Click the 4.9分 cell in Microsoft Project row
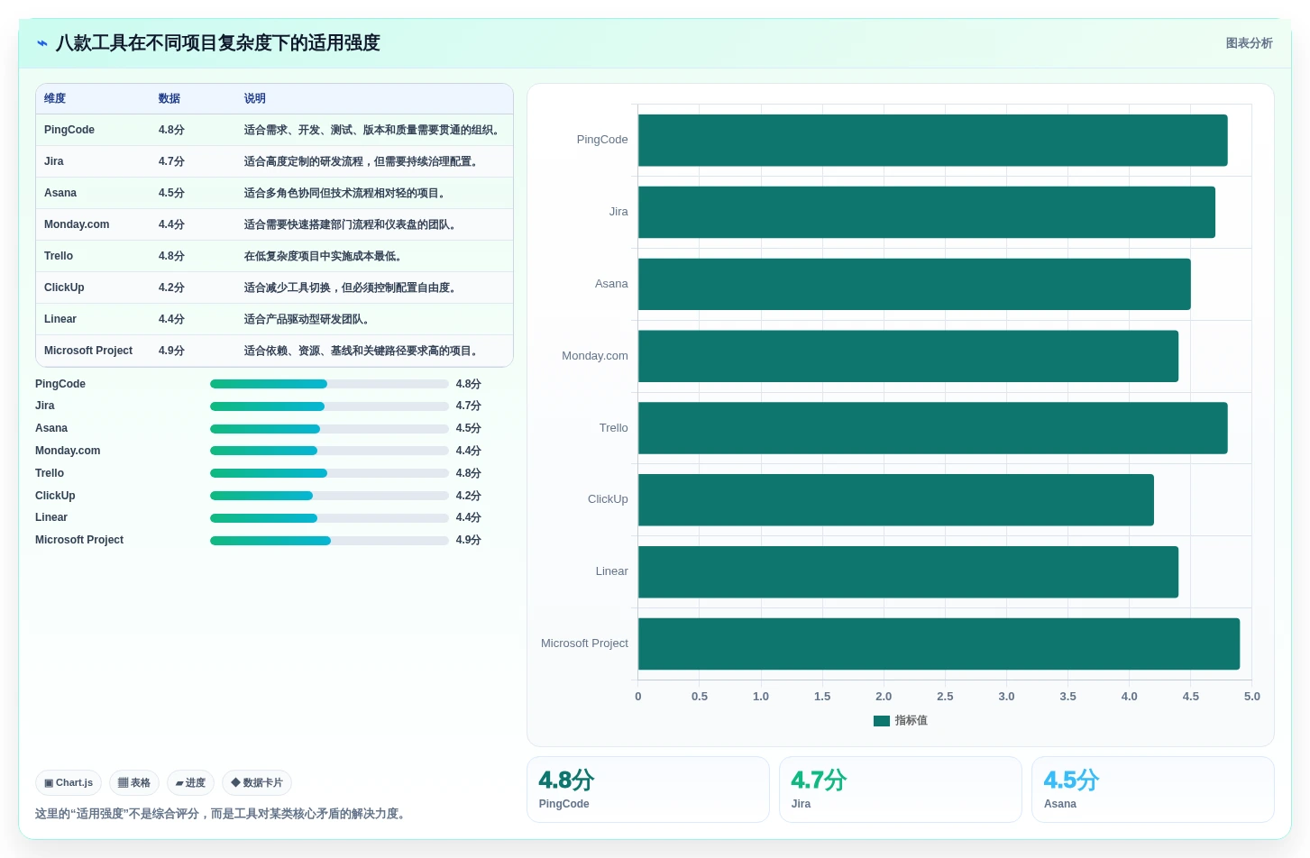The image size is (1310, 858). pos(171,351)
